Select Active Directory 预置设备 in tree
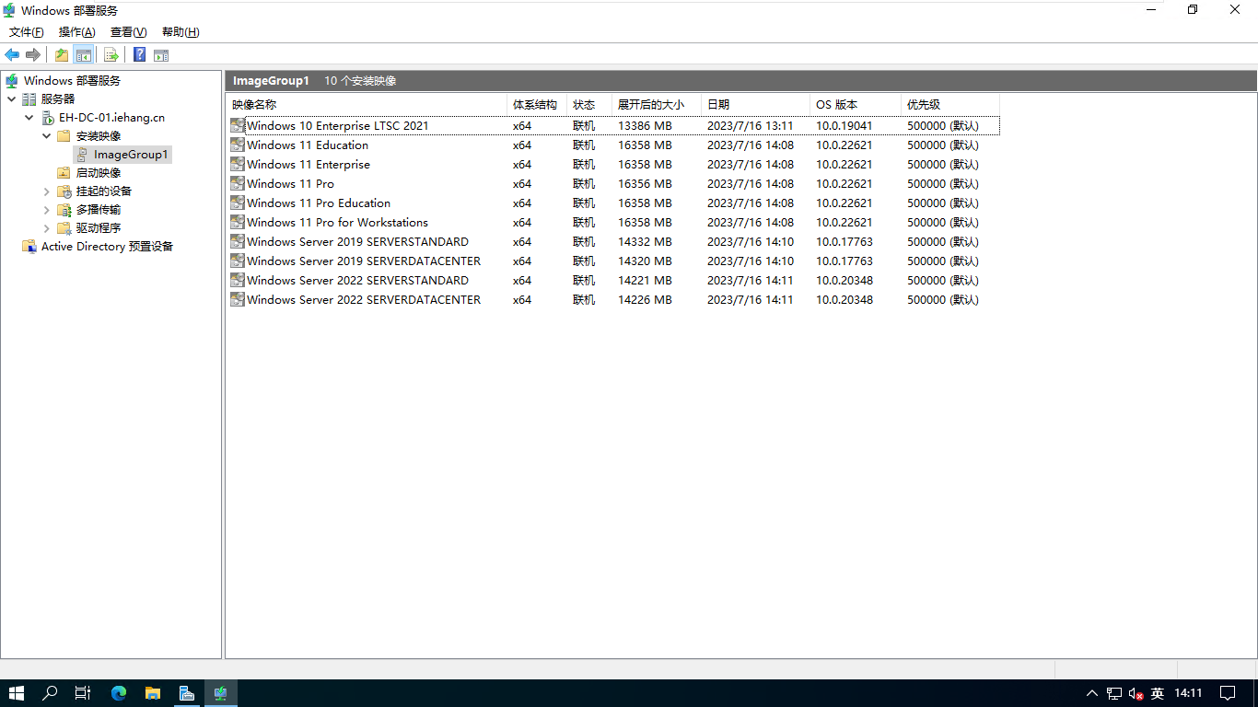Image resolution: width=1258 pixels, height=707 pixels. click(107, 247)
